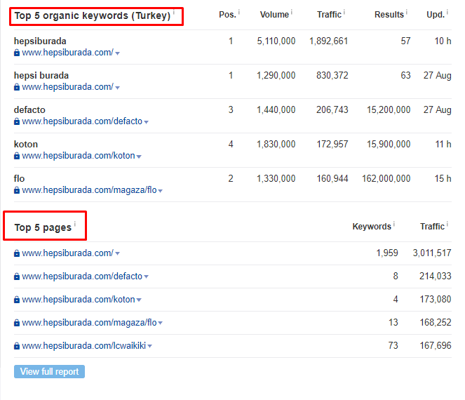The width and height of the screenshot is (465, 400).
Task: Click the View full report button
Action: (x=49, y=371)
